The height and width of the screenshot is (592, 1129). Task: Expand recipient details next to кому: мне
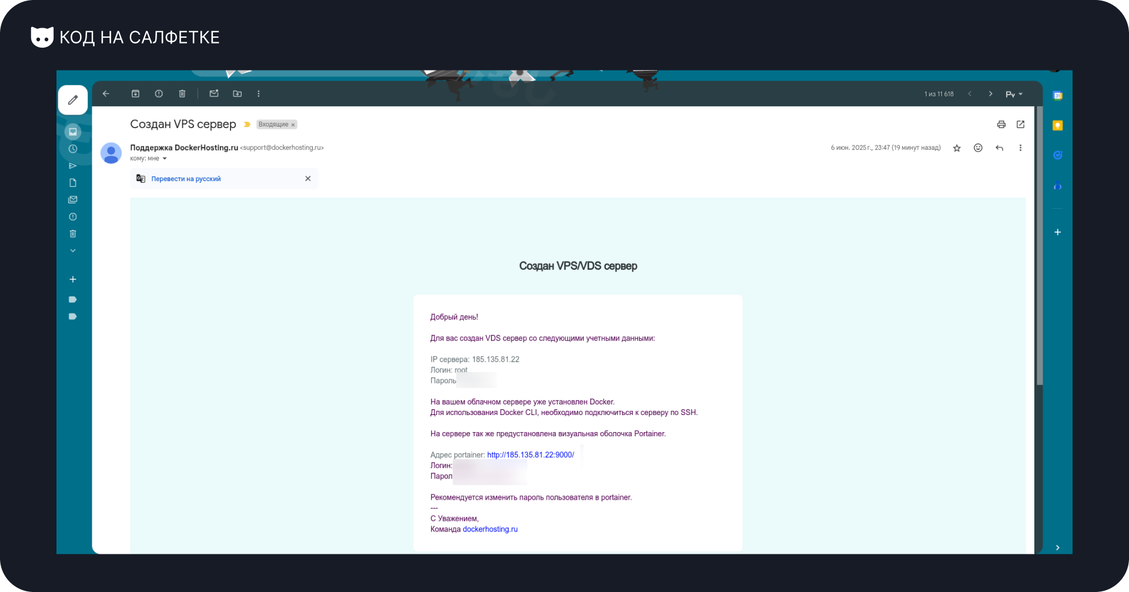pos(165,159)
